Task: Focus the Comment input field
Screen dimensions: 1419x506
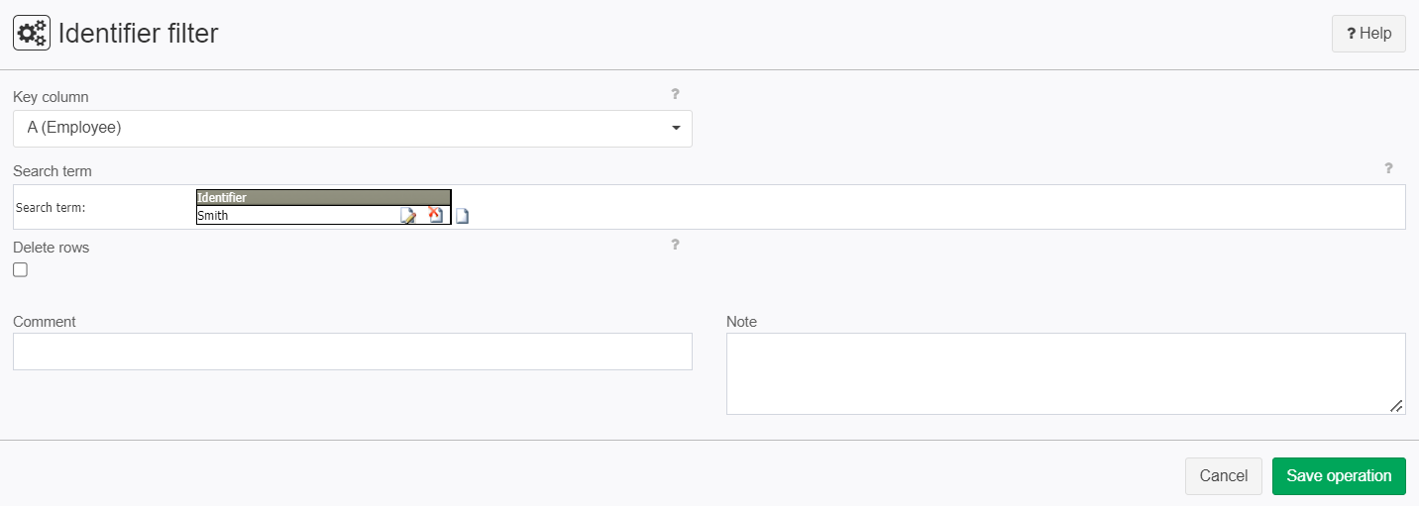Action: click(x=353, y=352)
